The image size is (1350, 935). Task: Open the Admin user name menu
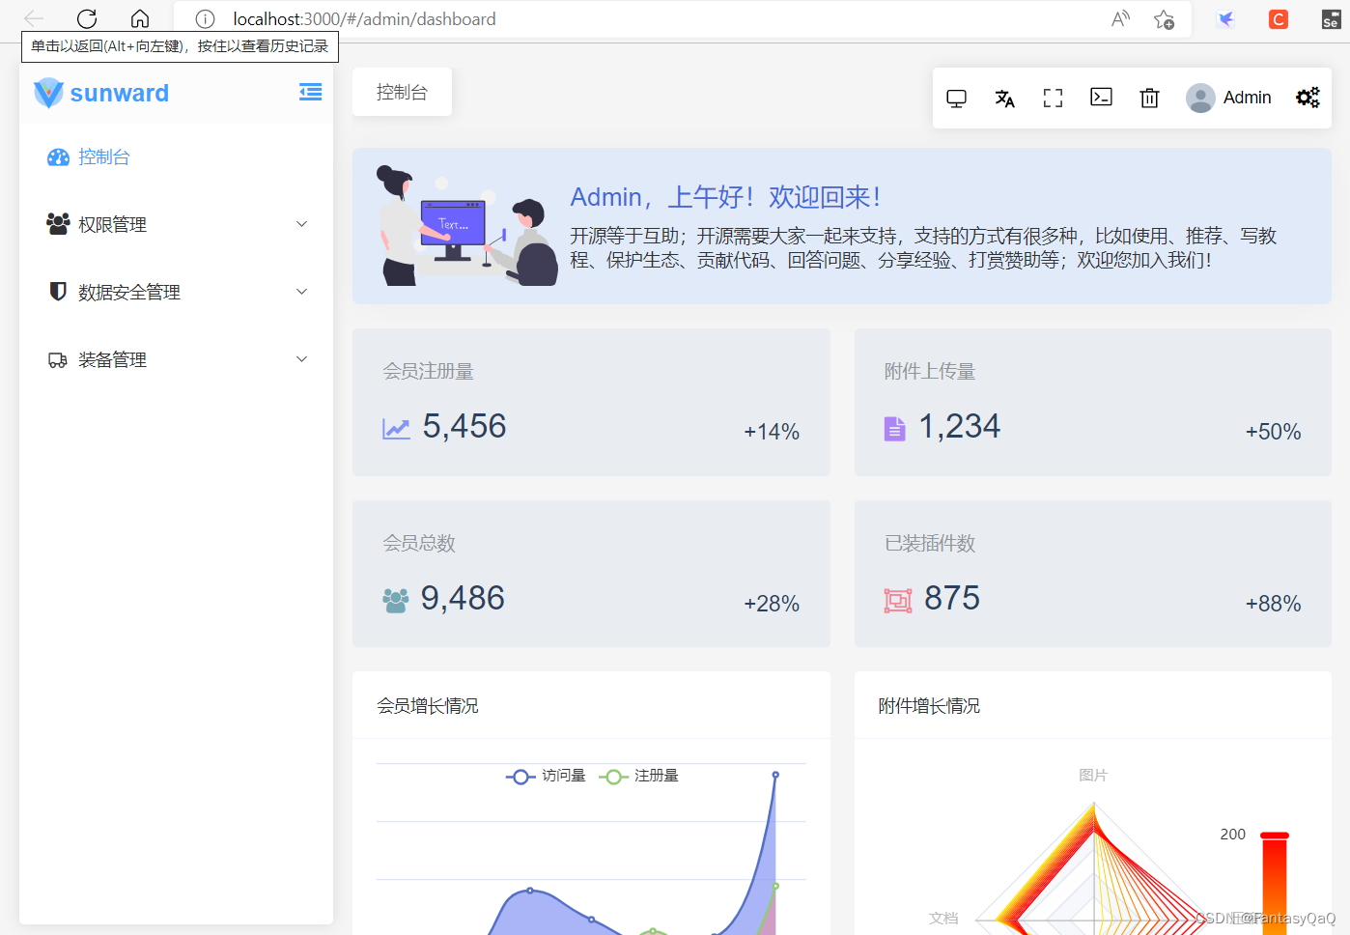(x=1247, y=98)
